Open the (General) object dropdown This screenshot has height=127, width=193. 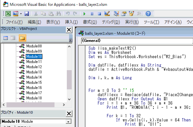pyautogui.click(x=137, y=41)
